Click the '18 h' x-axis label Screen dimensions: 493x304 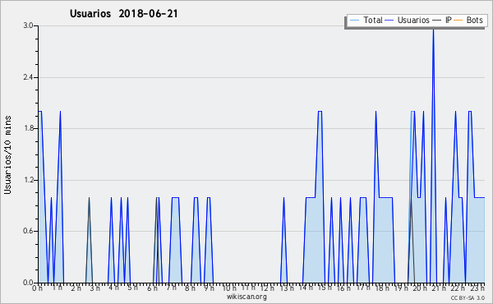382,288
